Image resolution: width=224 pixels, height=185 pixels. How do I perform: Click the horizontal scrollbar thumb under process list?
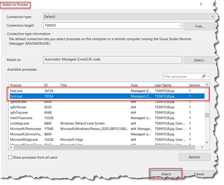[104, 147]
